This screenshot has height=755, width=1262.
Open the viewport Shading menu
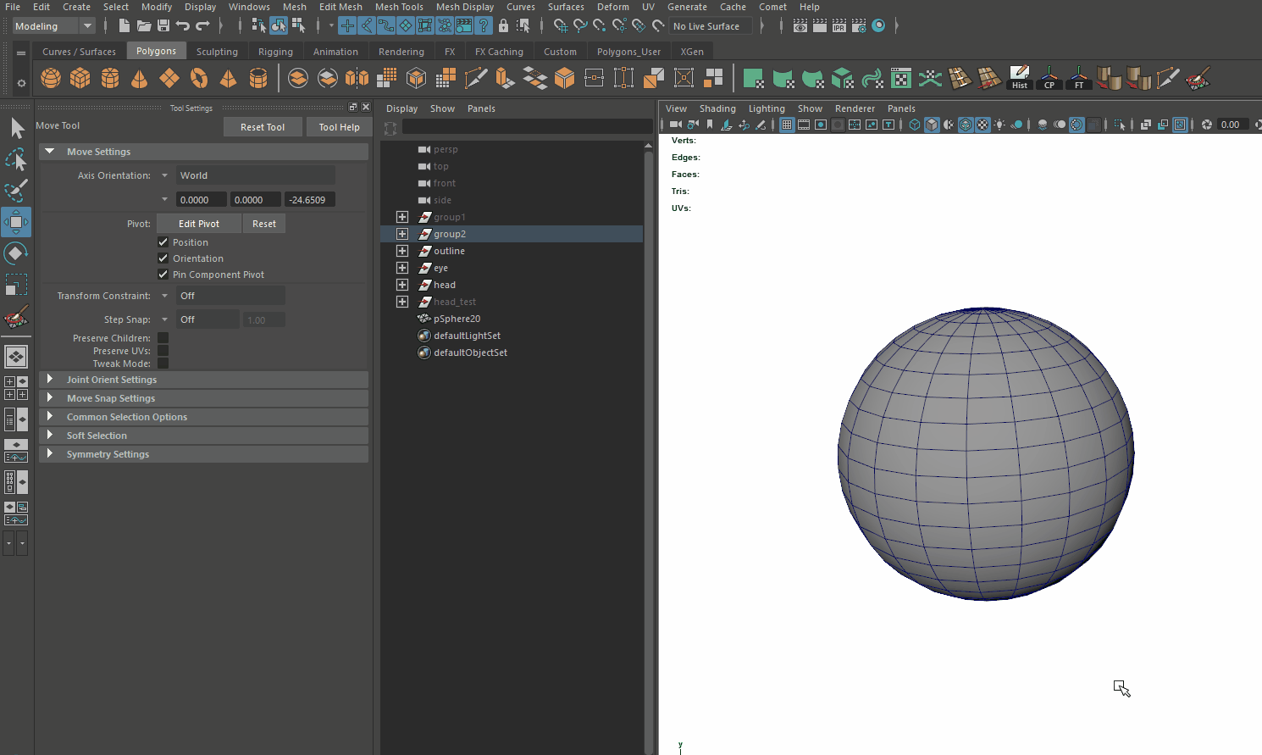(717, 108)
